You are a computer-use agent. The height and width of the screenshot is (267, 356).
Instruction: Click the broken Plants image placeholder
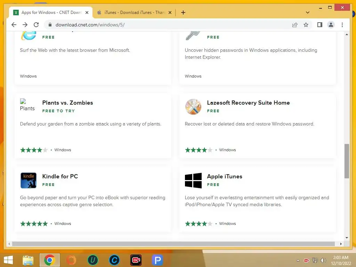tap(27, 105)
